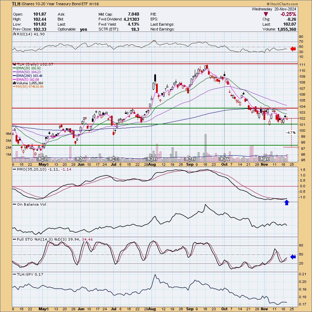
Task: Click the 4M volume axis label
Action: [x=8, y=134]
